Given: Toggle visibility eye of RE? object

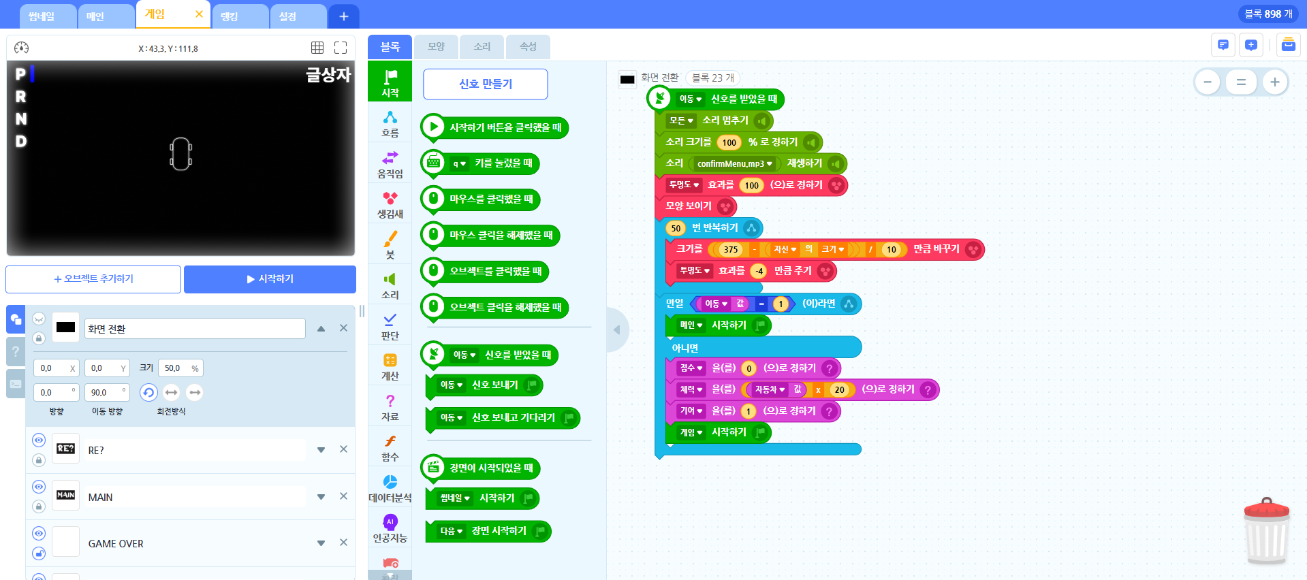Looking at the screenshot, I should (39, 440).
